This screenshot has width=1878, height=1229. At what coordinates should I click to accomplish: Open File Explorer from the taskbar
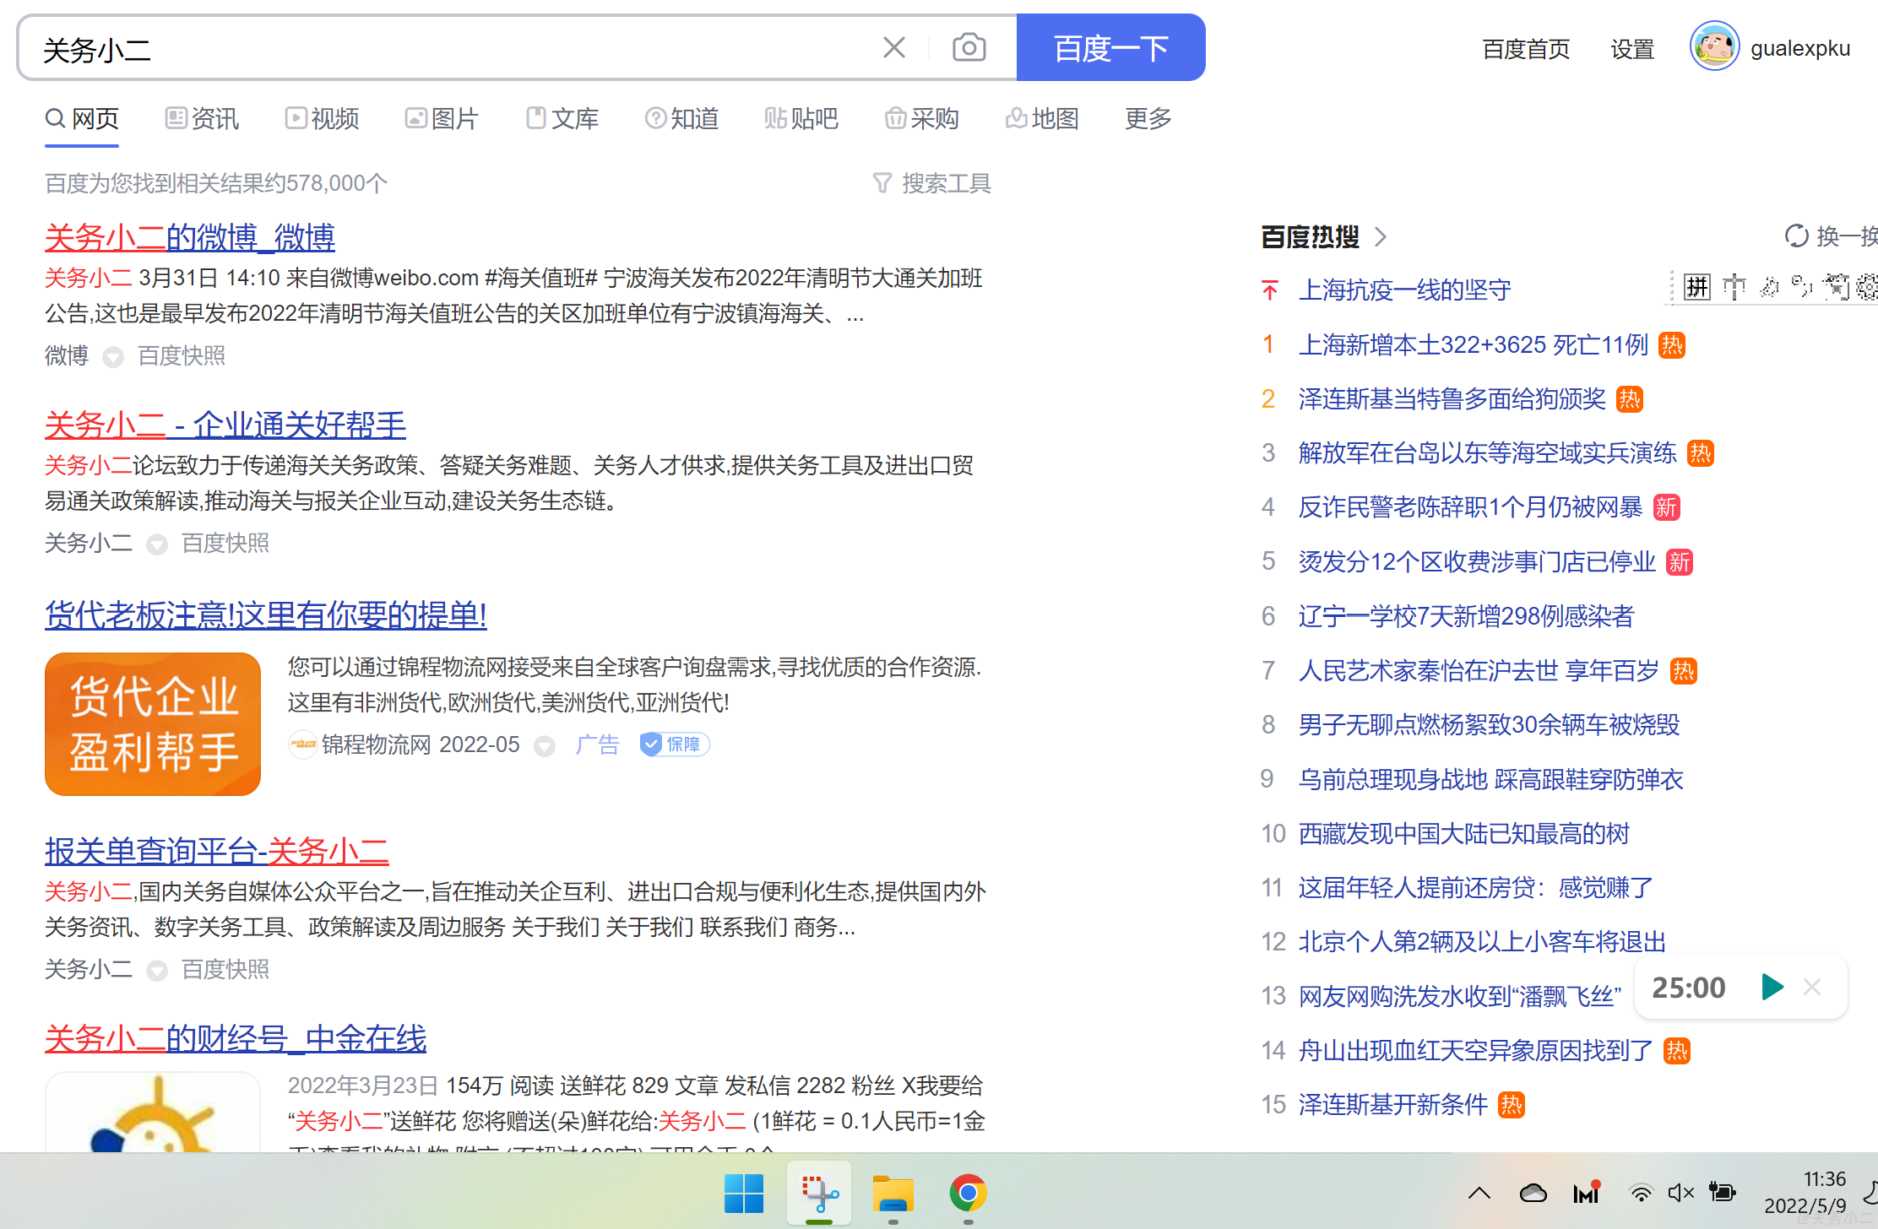(x=893, y=1193)
